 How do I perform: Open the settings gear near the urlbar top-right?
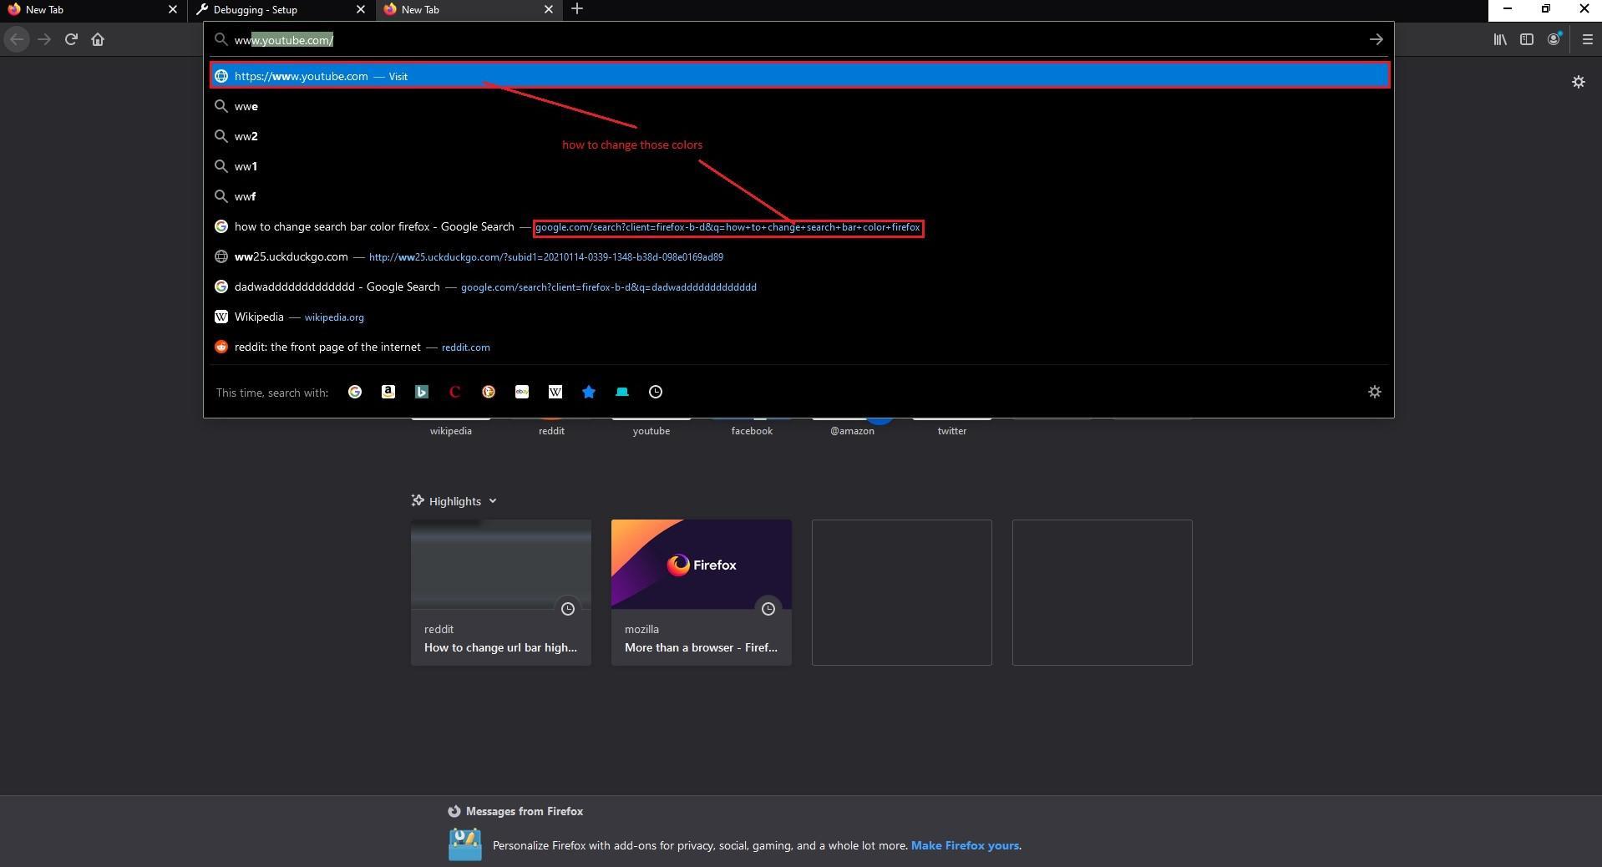[1578, 82]
